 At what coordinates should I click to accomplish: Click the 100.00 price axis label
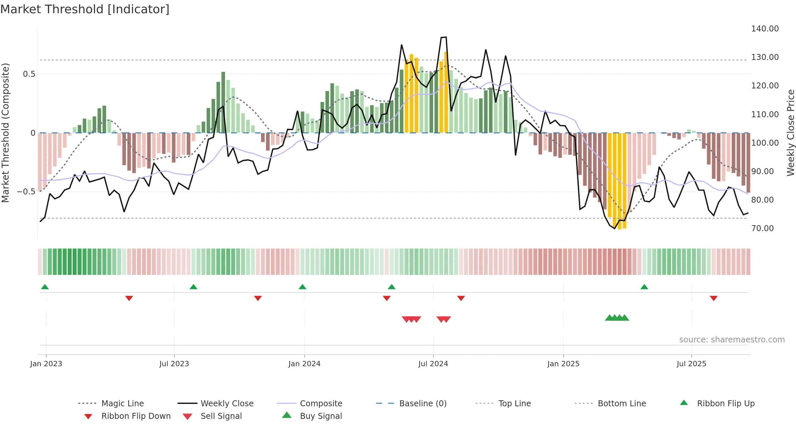pyautogui.click(x=765, y=143)
